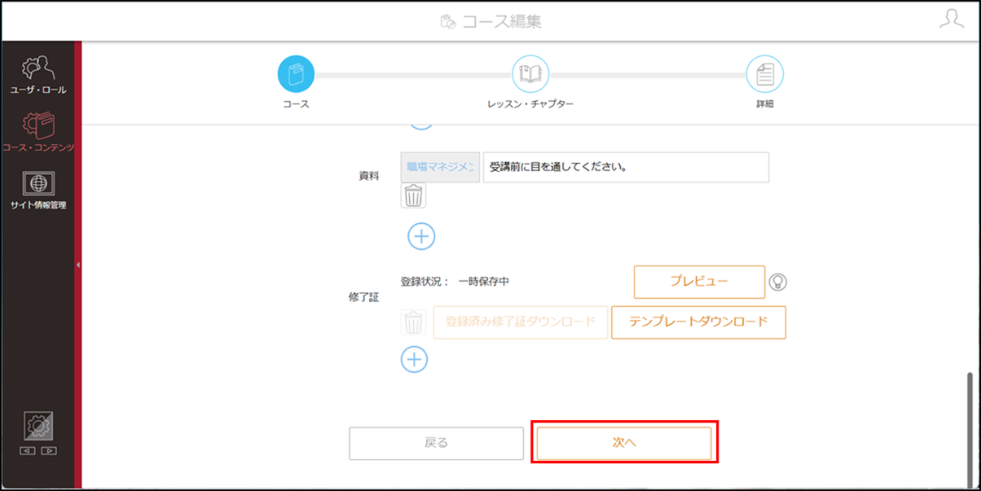
Task: Open the user profile icon
Action: coord(951,20)
